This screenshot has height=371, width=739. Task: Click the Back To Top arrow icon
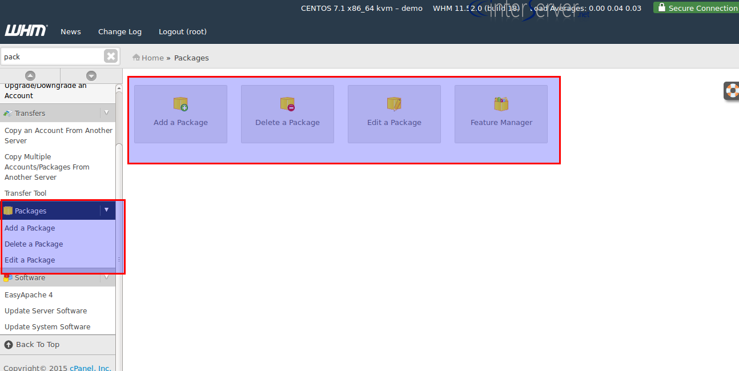pyautogui.click(x=9, y=345)
